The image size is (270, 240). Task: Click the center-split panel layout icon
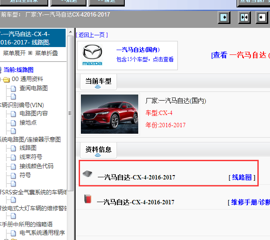click(244, 17)
